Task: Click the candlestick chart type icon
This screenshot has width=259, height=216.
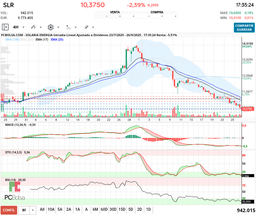Action: tap(33, 27)
